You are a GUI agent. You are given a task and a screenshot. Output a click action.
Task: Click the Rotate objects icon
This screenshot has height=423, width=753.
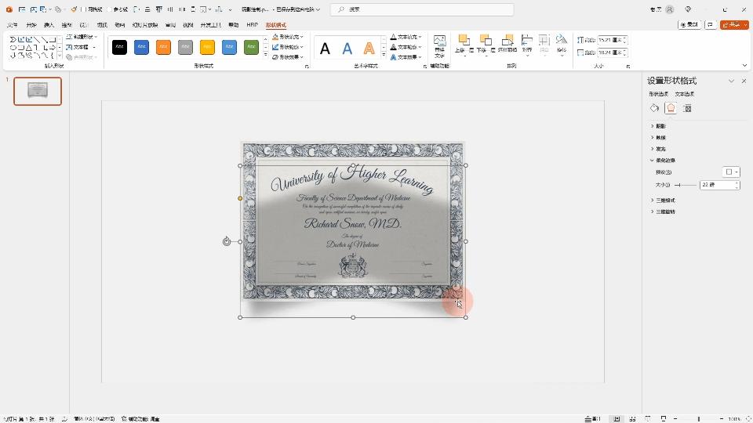561,41
